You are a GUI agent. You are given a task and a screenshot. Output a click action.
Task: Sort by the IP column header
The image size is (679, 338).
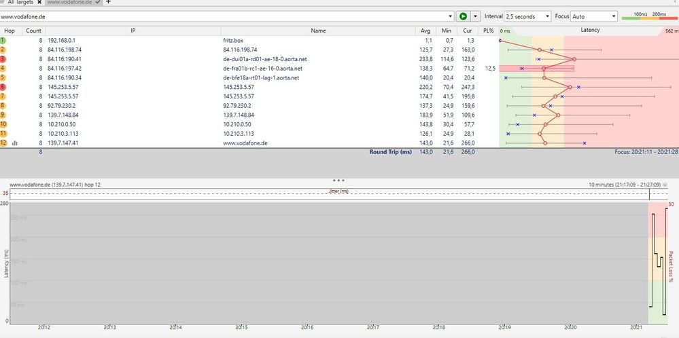tap(133, 31)
